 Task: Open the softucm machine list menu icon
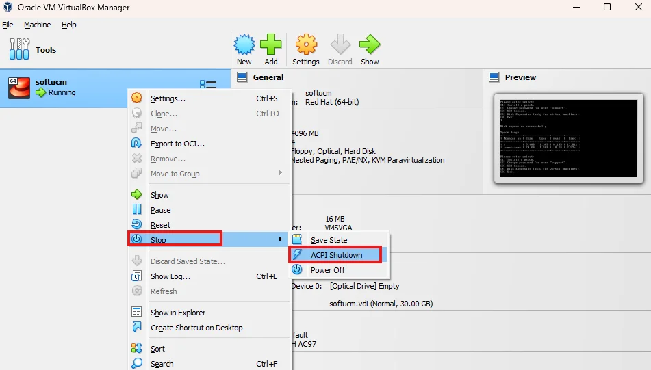pyautogui.click(x=208, y=85)
